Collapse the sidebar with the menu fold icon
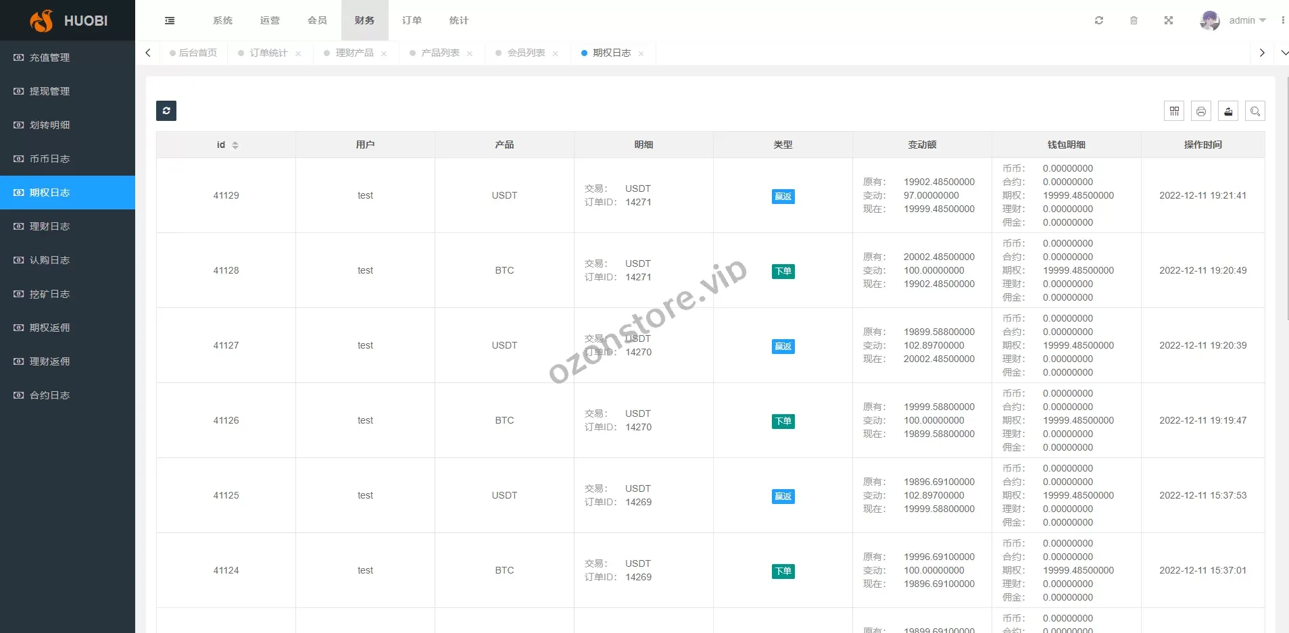This screenshot has height=633, width=1289. coord(170,20)
